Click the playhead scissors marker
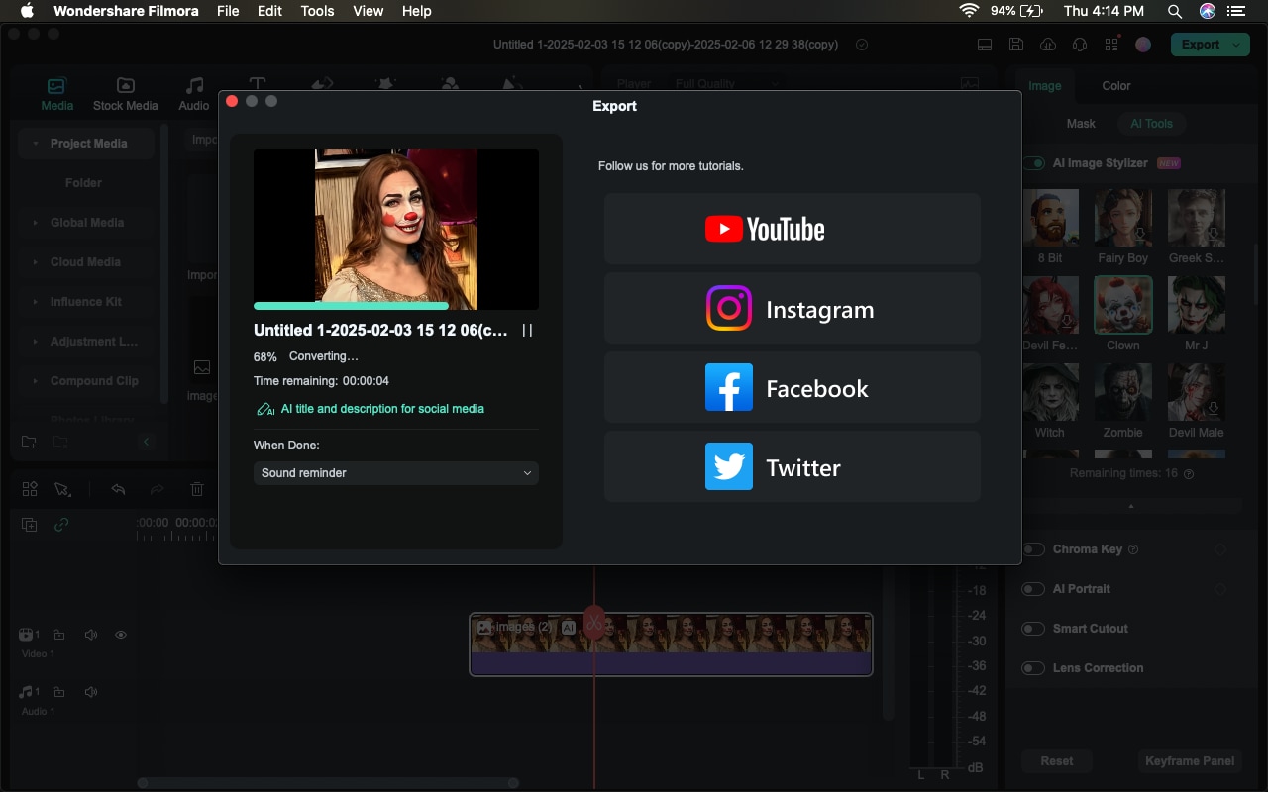1268x792 pixels. click(x=594, y=621)
